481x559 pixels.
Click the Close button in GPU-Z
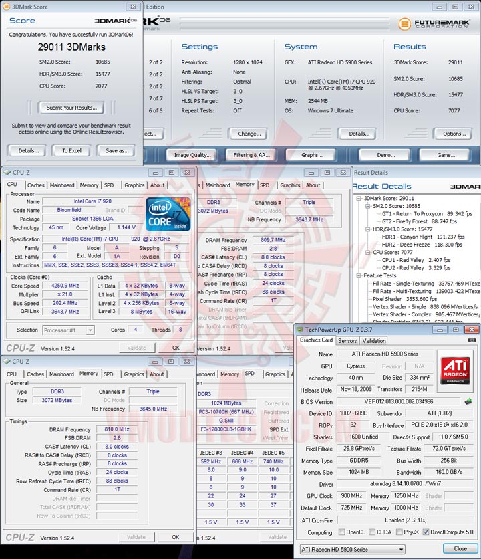460,549
